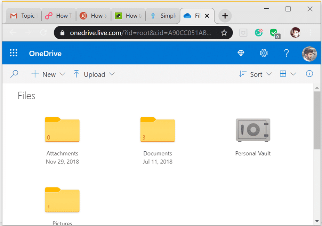Viewport: 322px width, 226px height.
Task: Open the Pictures folder
Action: 62,200
